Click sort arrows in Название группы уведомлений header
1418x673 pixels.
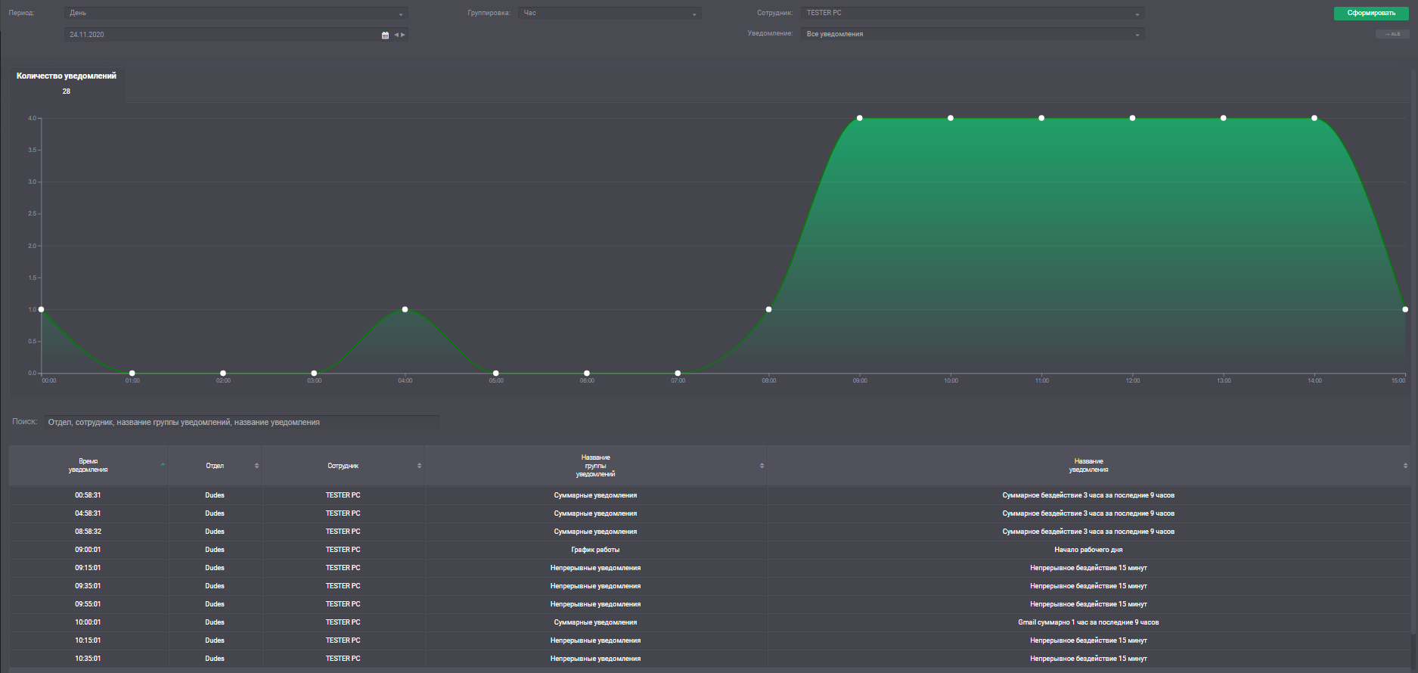762,466
